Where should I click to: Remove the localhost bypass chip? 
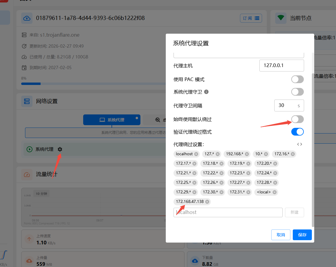[x=196, y=154]
